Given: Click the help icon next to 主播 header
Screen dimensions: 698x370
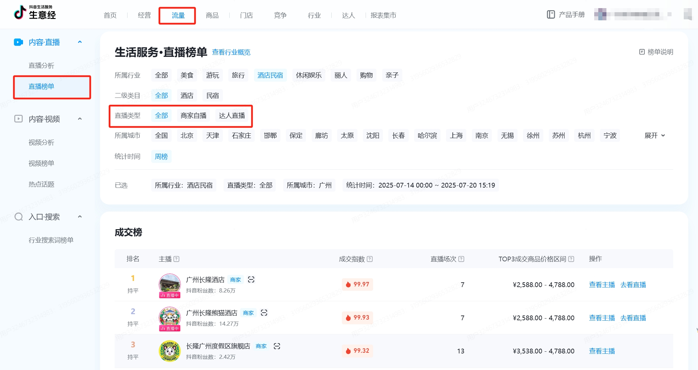Looking at the screenshot, I should point(176,259).
